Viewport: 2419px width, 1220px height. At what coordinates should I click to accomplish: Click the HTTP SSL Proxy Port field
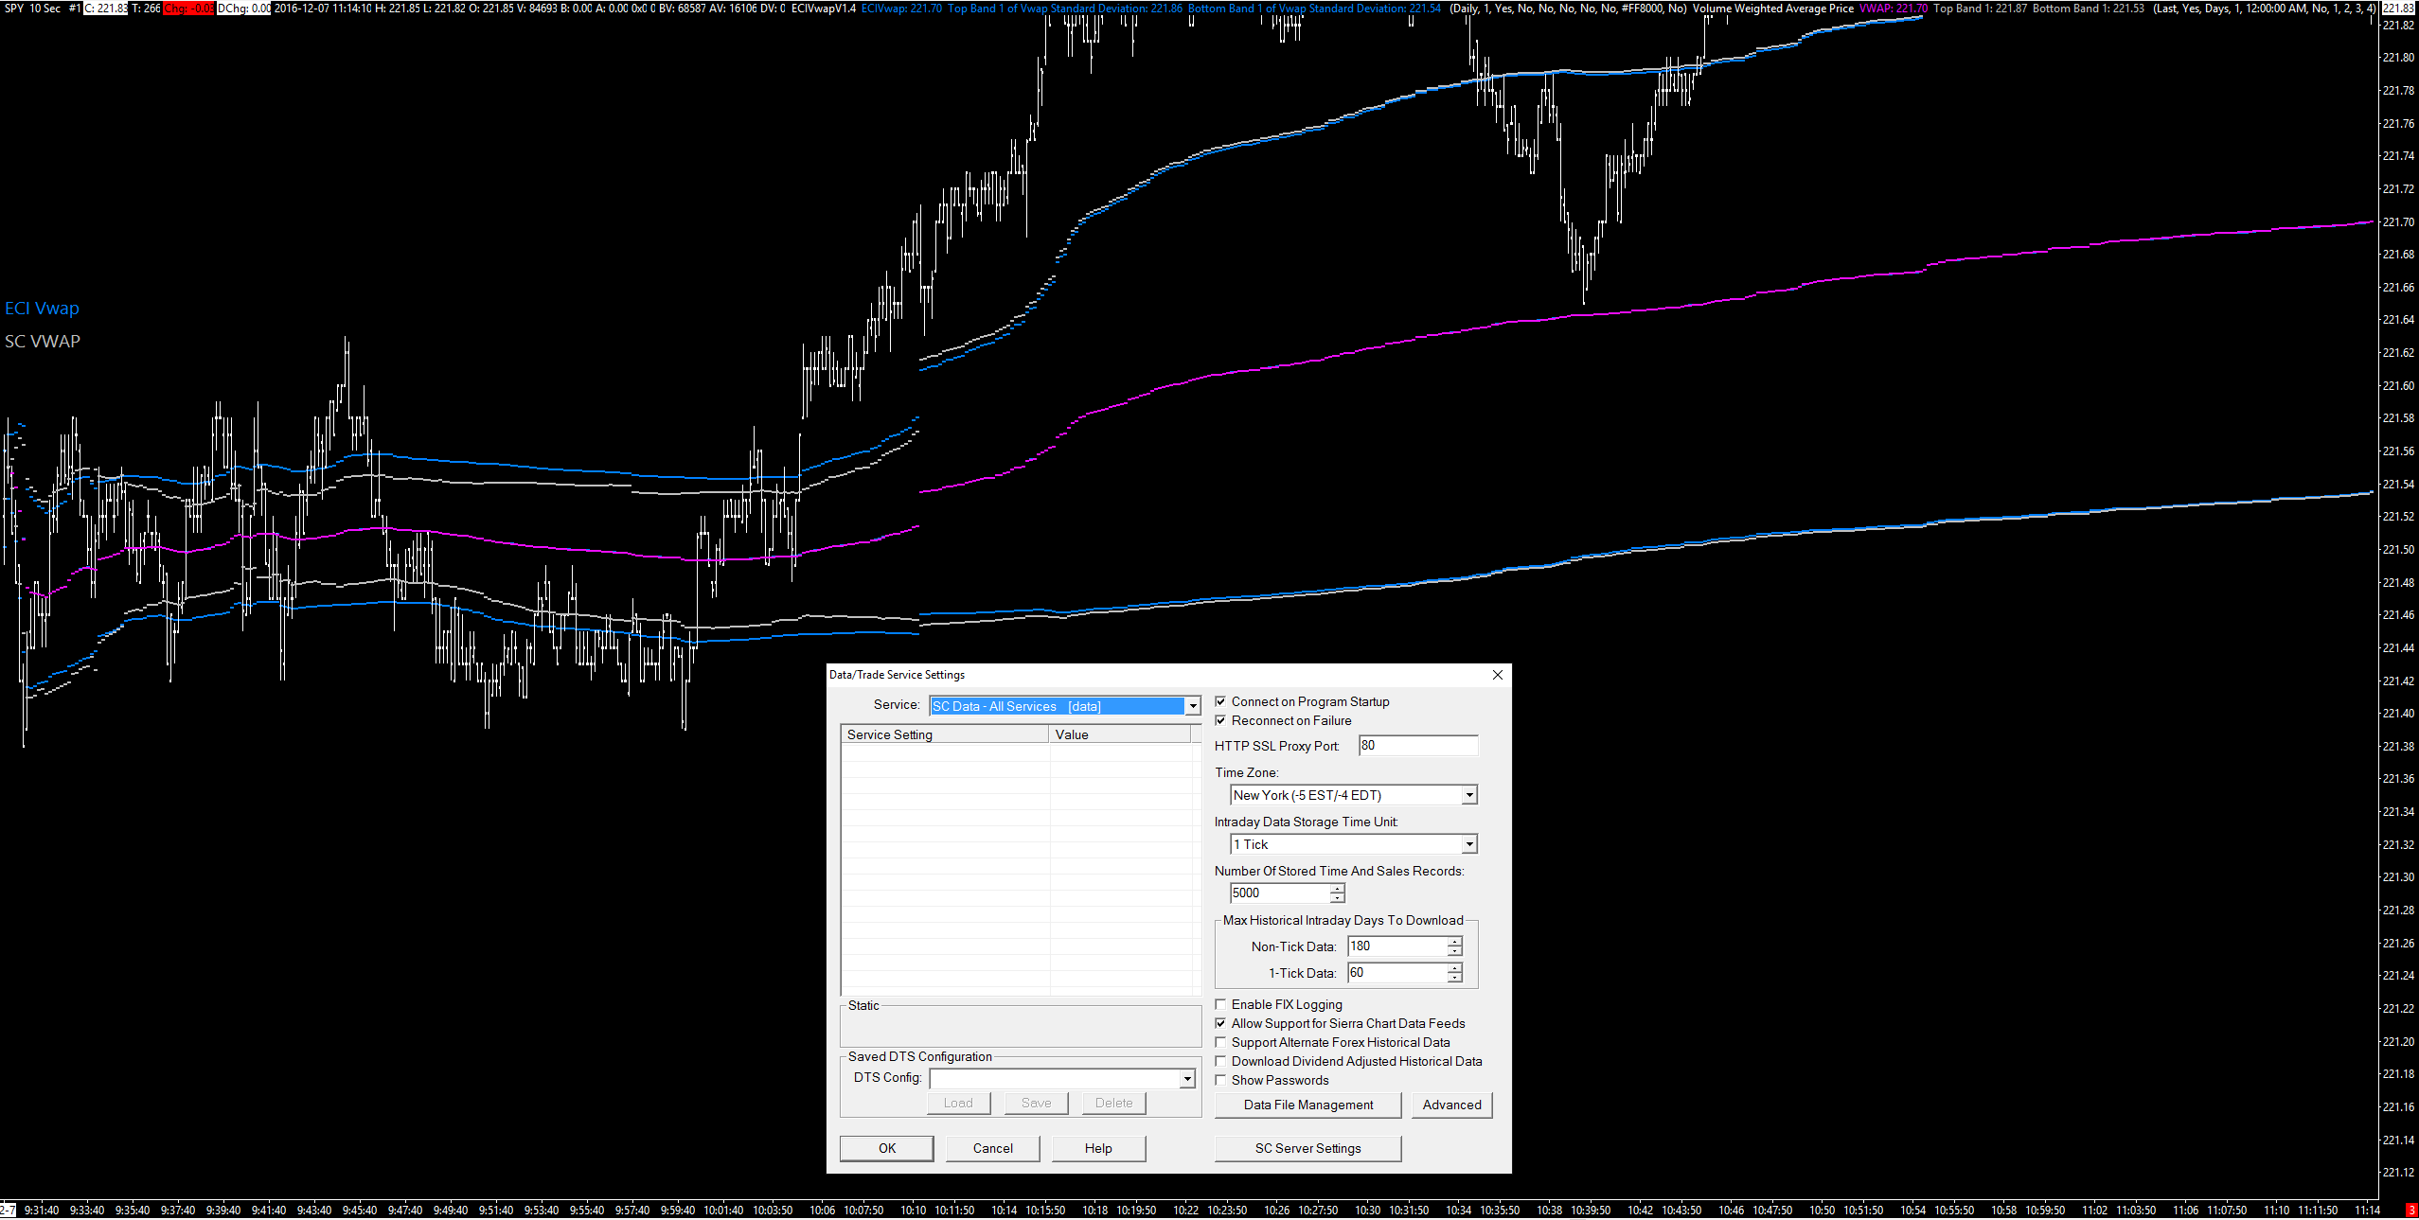click(1416, 746)
